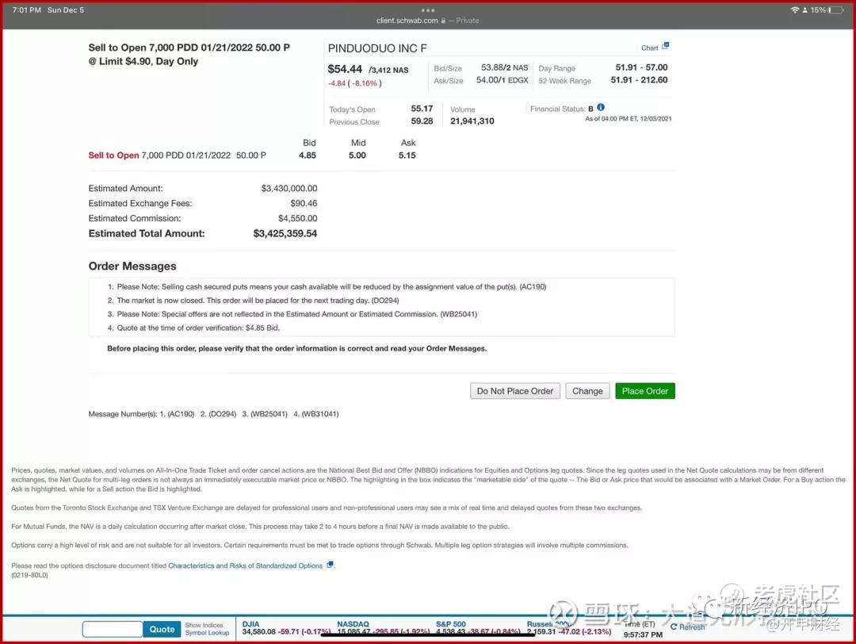The height and width of the screenshot is (644, 856).
Task: Focus the quote symbol input field
Action: [113, 629]
